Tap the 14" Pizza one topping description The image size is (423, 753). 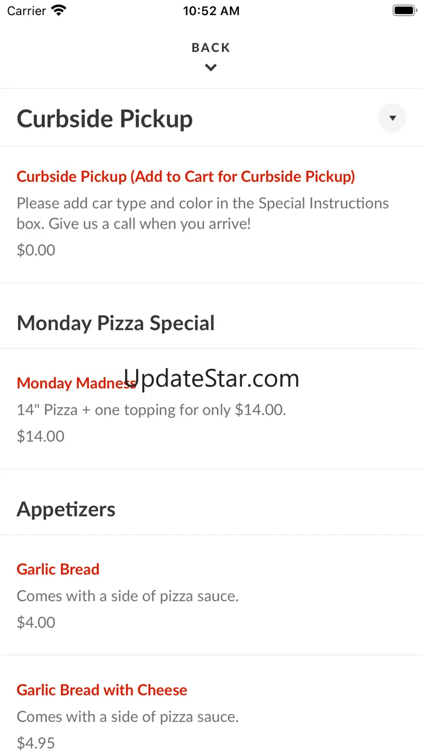151,409
